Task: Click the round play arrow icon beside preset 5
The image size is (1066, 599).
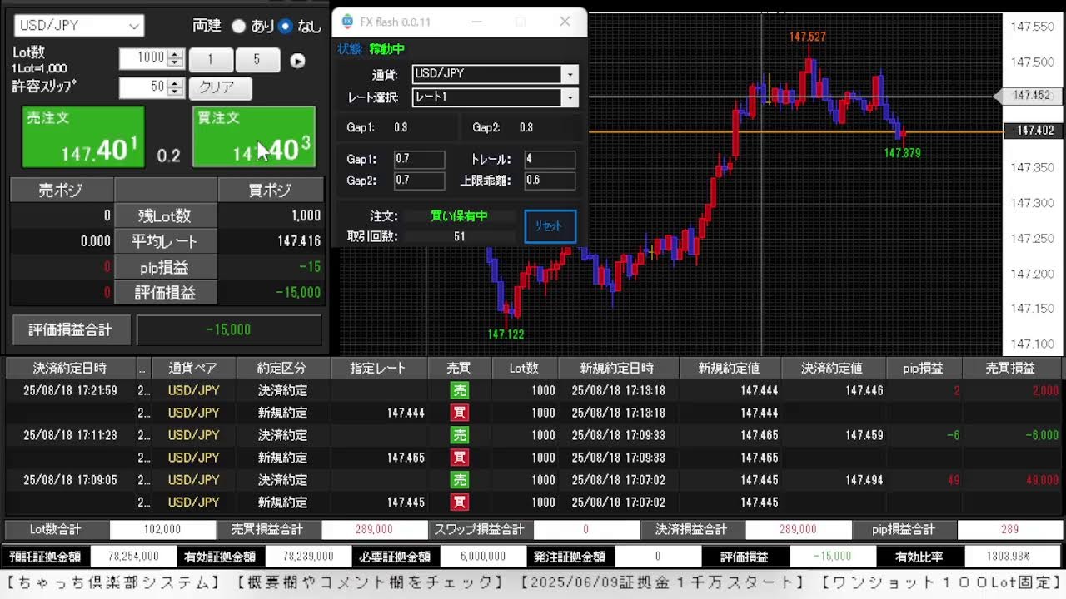Action: click(297, 61)
